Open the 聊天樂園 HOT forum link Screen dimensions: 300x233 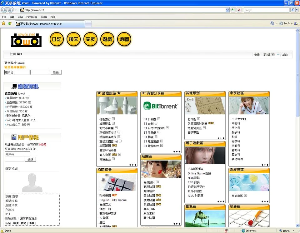pyautogui.click(x=105, y=196)
